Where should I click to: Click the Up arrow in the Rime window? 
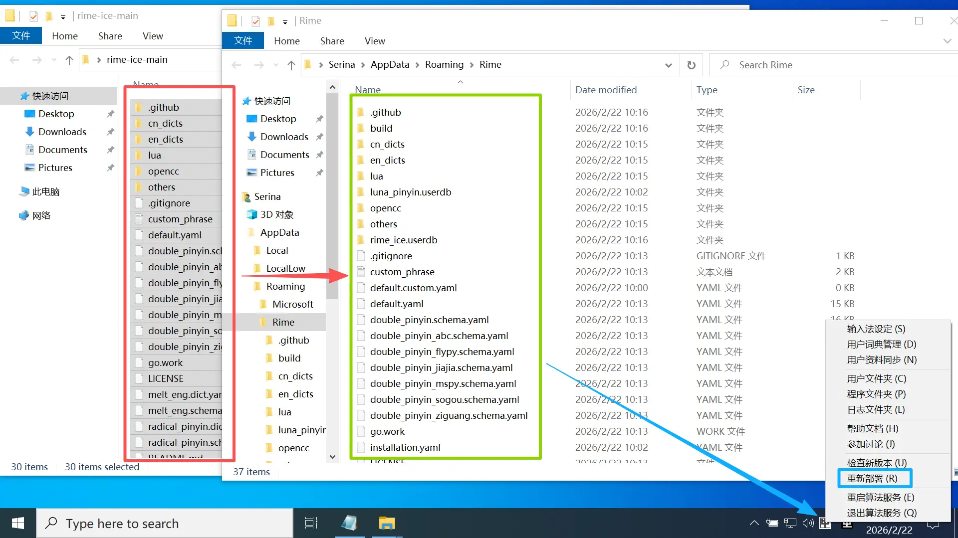click(291, 65)
